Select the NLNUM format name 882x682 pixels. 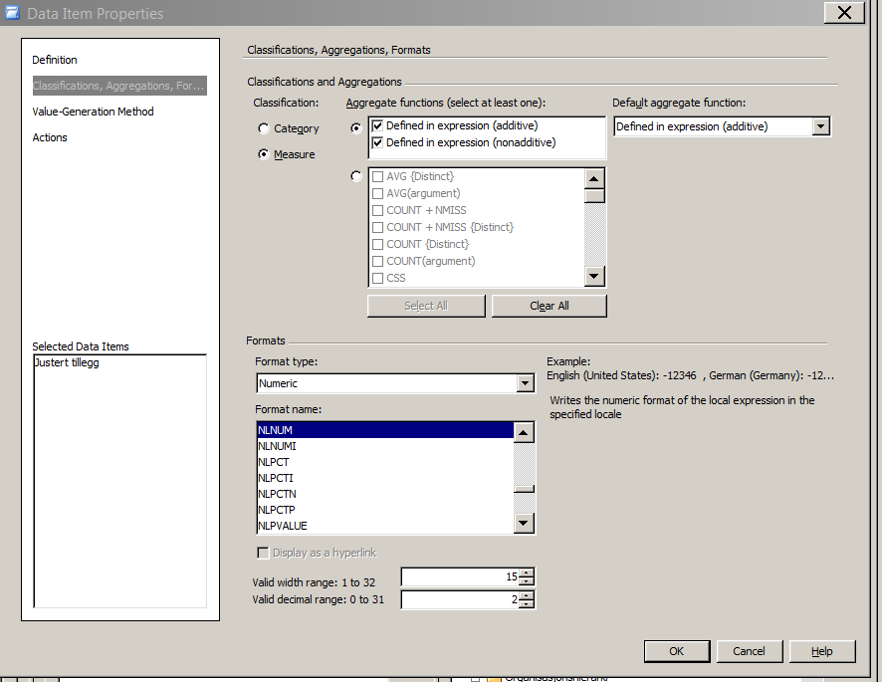(x=384, y=430)
